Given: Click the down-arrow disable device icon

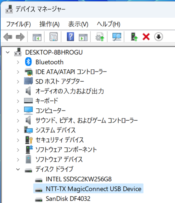Looking at the screenshot, I should pos(158,37).
